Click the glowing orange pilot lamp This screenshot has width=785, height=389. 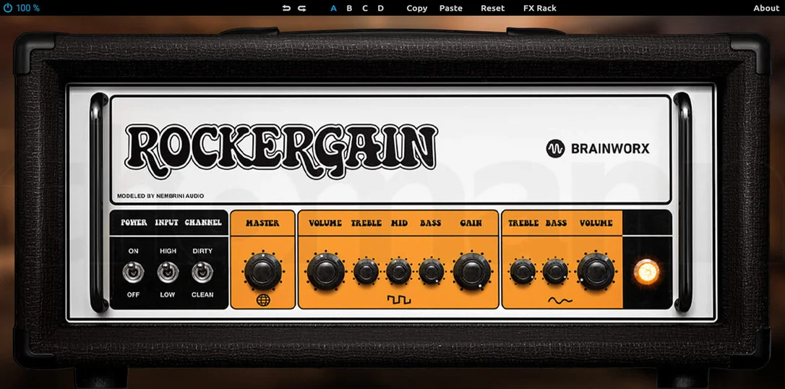tap(645, 272)
